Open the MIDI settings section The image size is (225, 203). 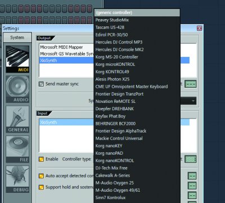point(17,59)
